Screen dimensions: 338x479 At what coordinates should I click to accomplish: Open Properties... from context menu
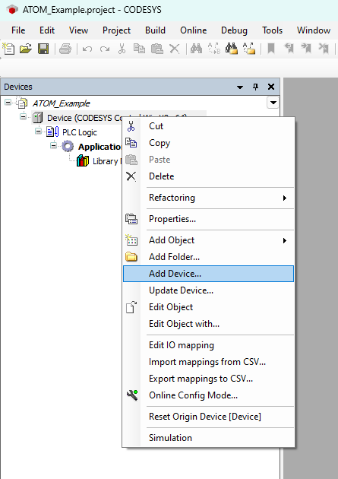pyautogui.click(x=208, y=219)
